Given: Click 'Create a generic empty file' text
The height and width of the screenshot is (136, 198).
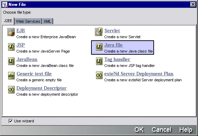Looking at the screenshot, I should [x=39, y=80].
